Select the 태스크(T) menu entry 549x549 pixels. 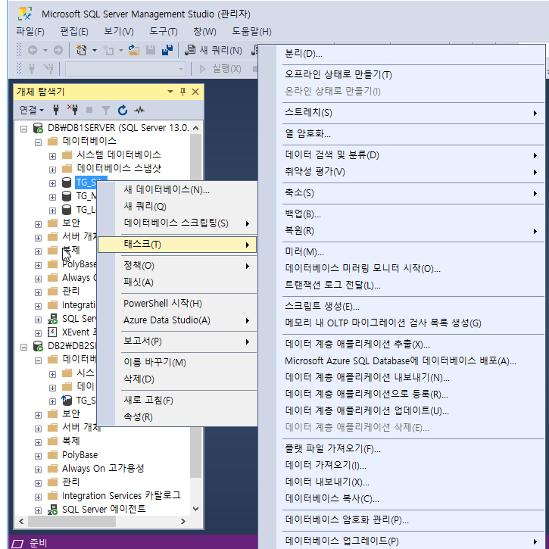tap(177, 245)
